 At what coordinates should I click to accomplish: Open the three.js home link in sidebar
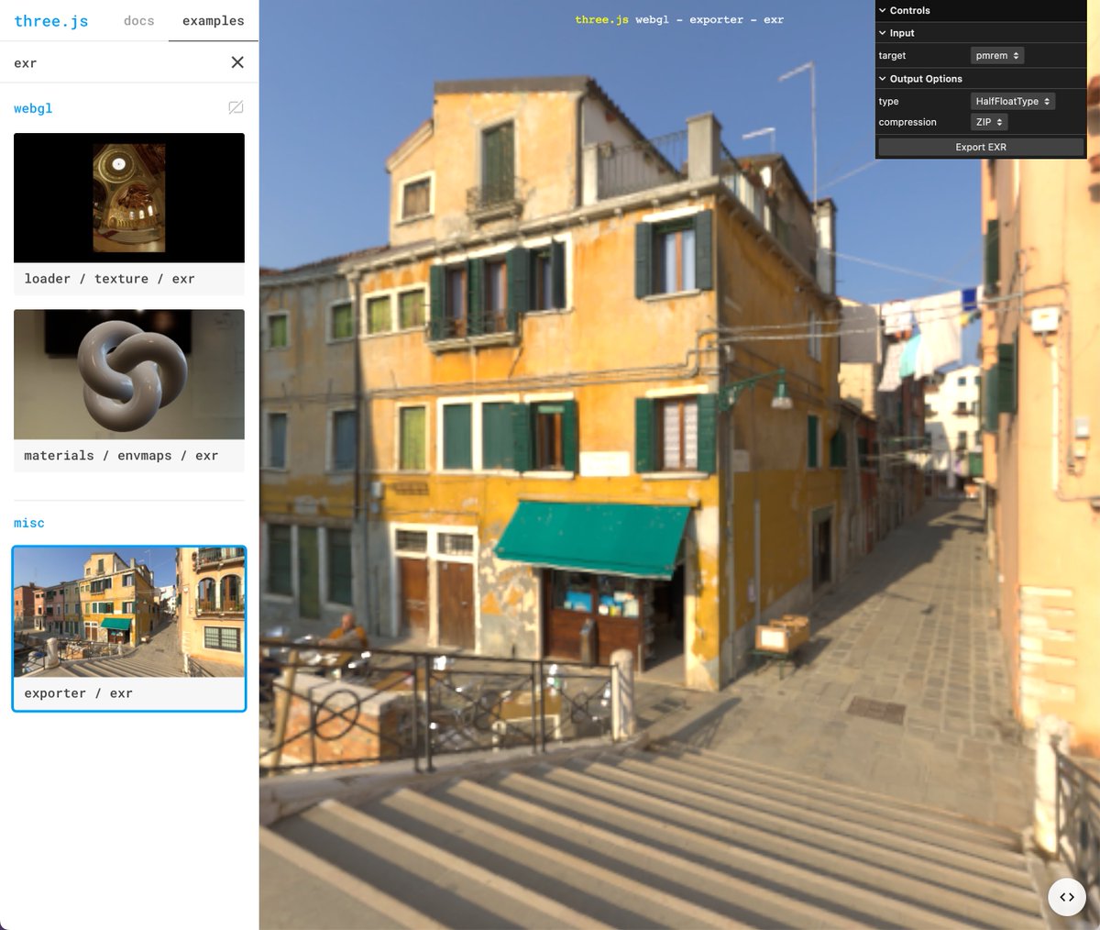51,20
